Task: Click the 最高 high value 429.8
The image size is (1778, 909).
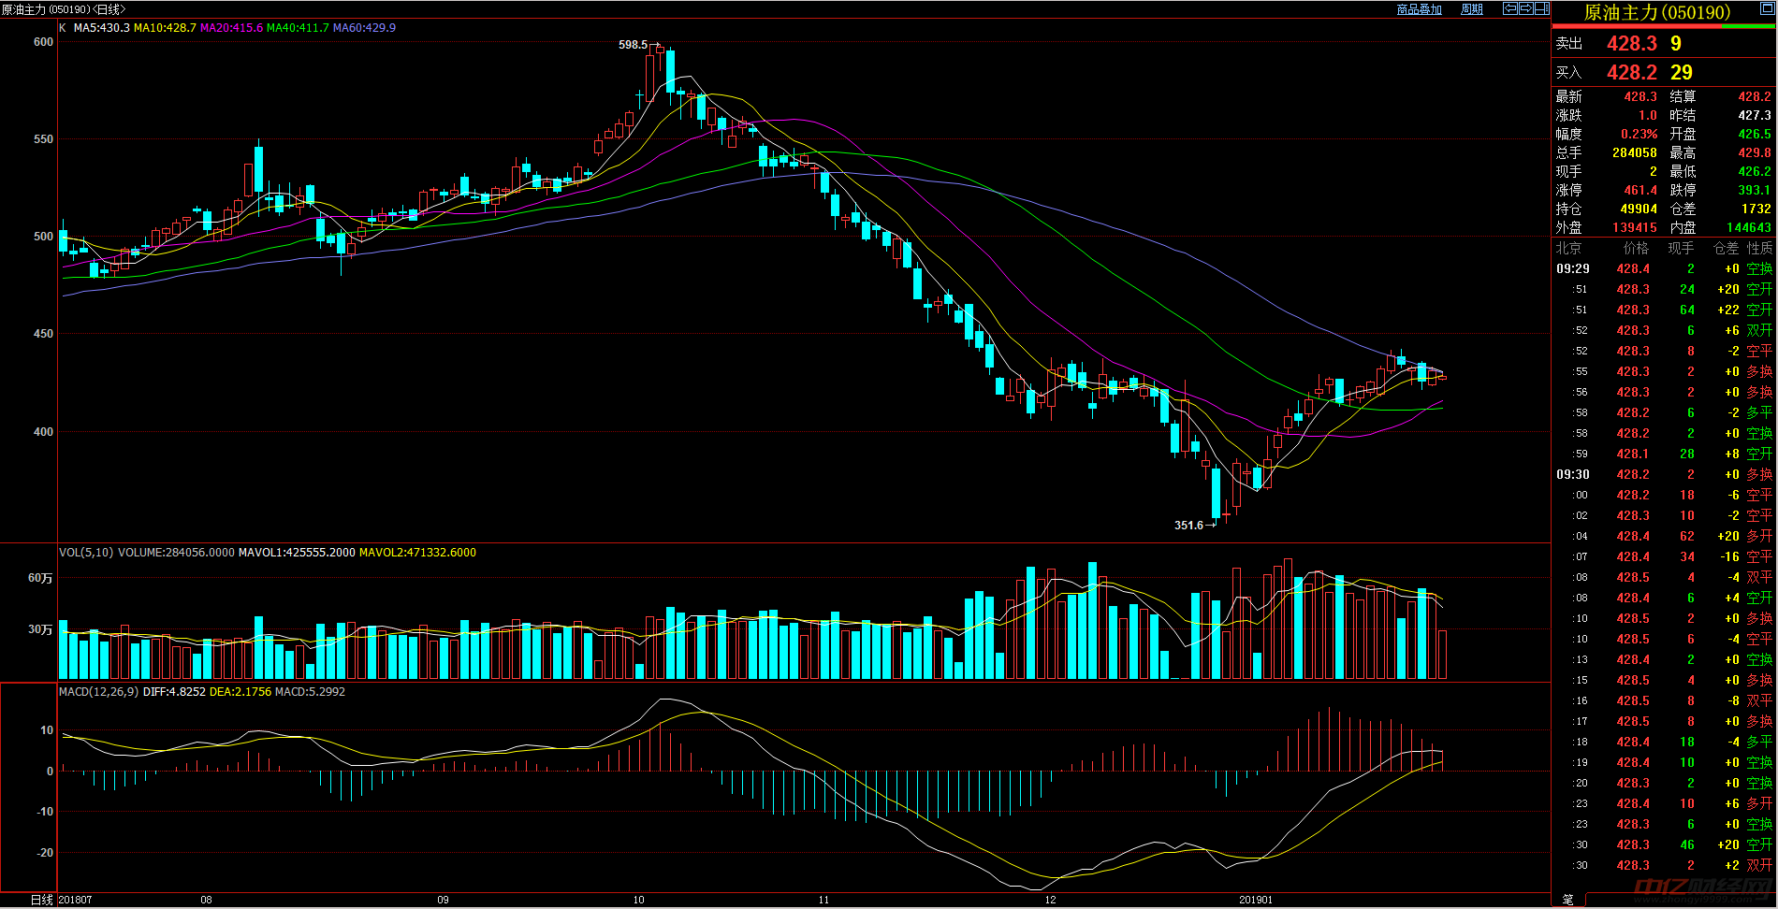Action: point(1755,152)
